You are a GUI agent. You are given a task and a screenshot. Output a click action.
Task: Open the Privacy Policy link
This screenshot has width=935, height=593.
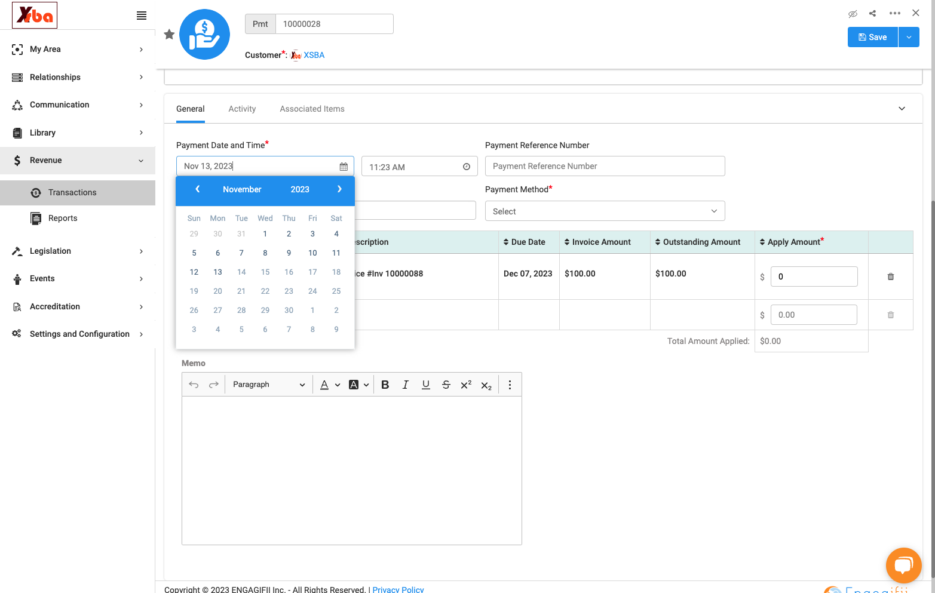click(x=398, y=589)
